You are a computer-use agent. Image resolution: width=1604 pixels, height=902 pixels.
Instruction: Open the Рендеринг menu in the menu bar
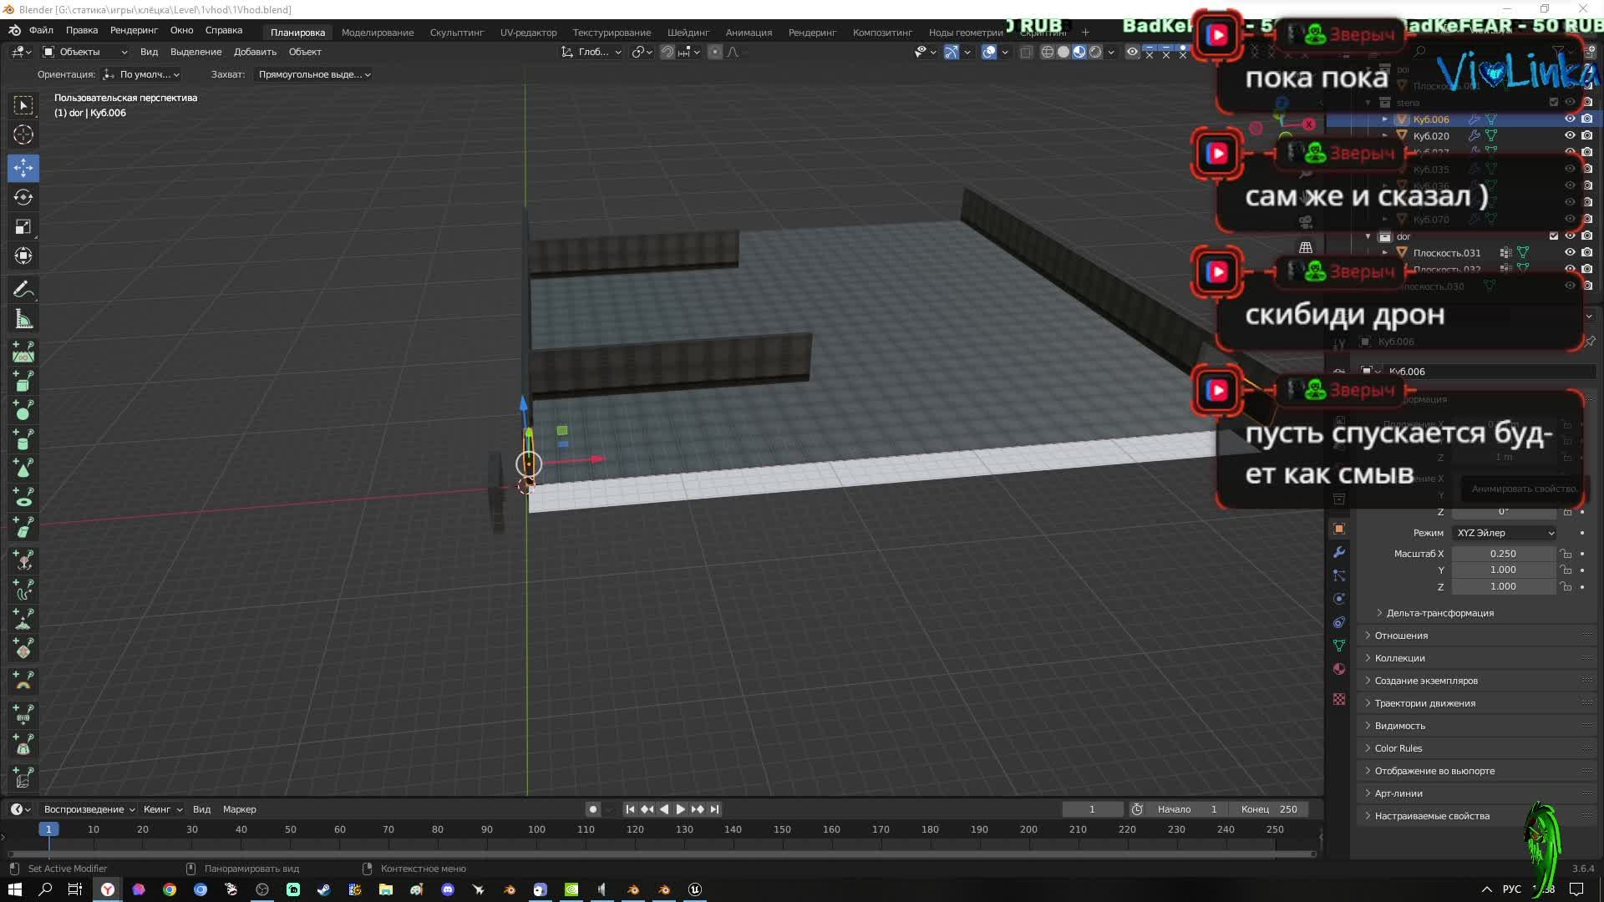pos(134,30)
